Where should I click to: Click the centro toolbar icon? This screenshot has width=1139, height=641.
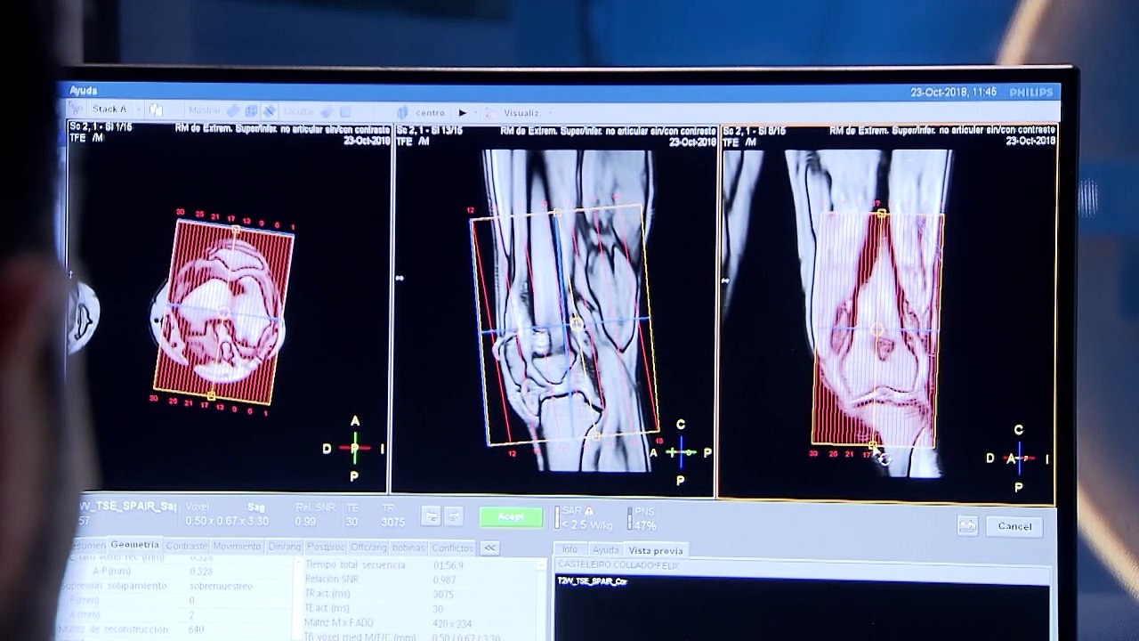pyautogui.click(x=402, y=113)
